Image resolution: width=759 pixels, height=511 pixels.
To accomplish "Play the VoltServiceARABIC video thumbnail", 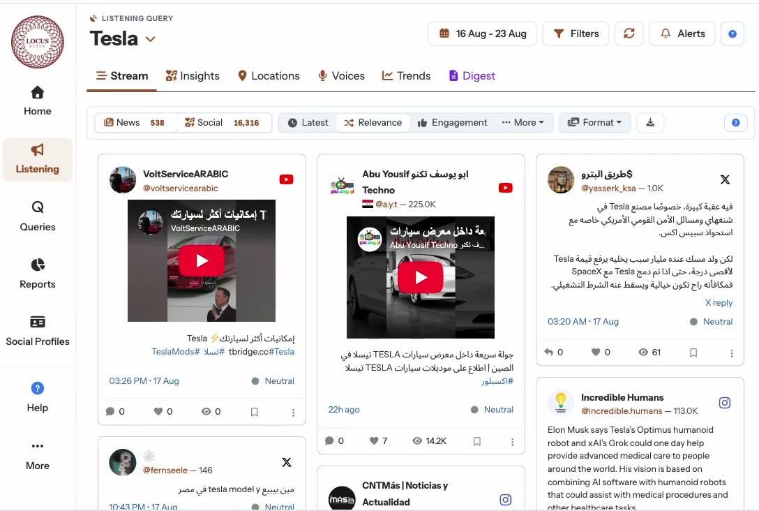I will [x=202, y=260].
